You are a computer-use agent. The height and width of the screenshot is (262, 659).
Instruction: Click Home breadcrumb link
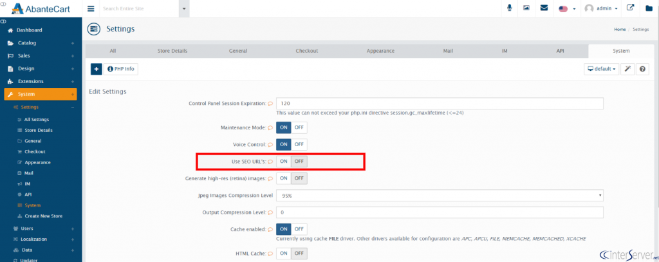[x=620, y=30]
